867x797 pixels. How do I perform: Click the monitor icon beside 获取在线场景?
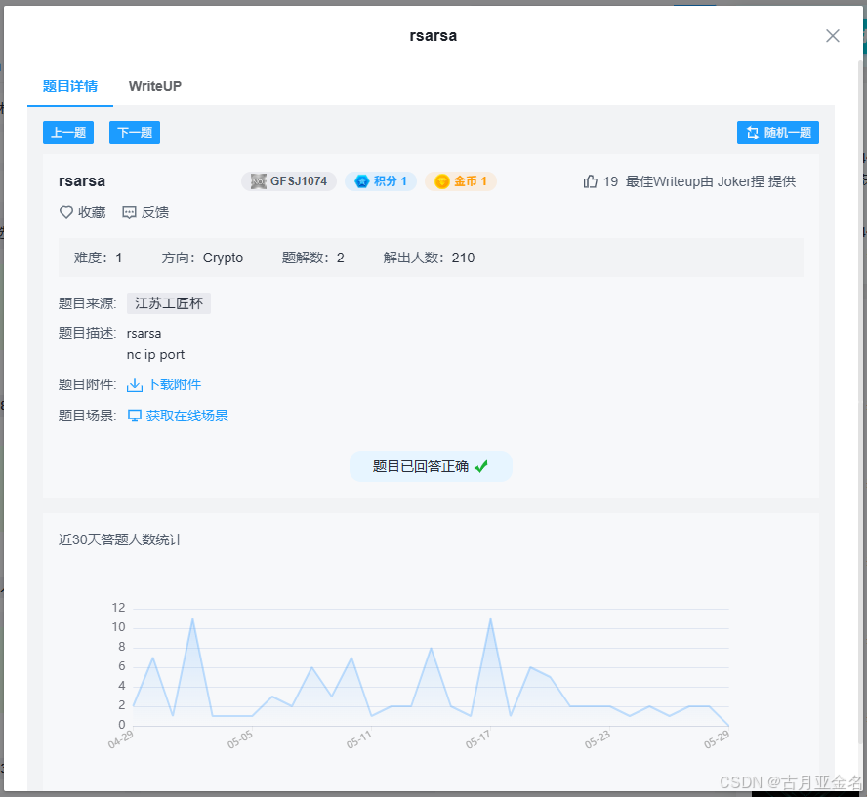134,415
